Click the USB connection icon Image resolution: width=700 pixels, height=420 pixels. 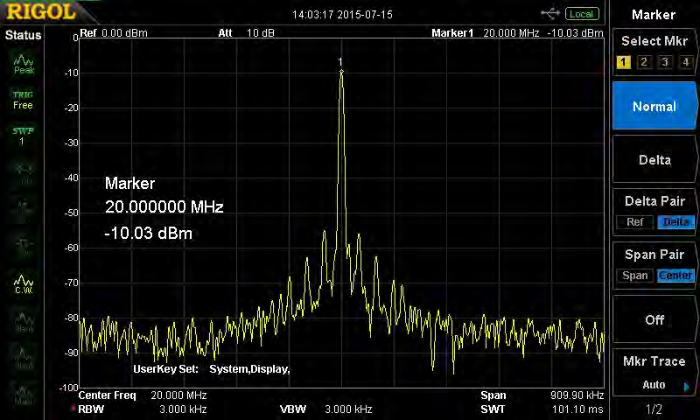(550, 14)
